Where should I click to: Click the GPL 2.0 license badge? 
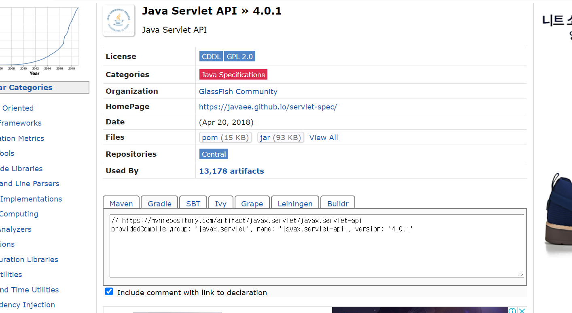click(x=239, y=57)
